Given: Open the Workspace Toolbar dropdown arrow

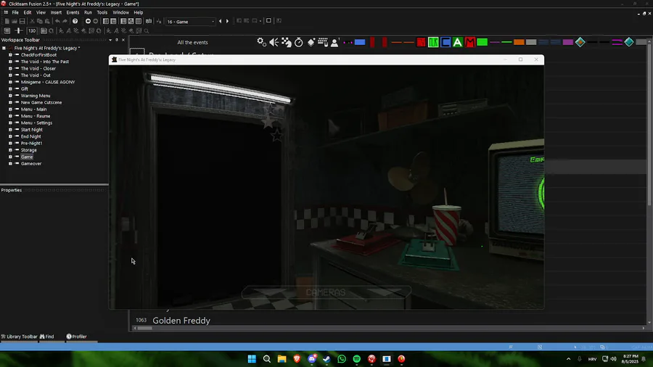Looking at the screenshot, I should point(110,40).
